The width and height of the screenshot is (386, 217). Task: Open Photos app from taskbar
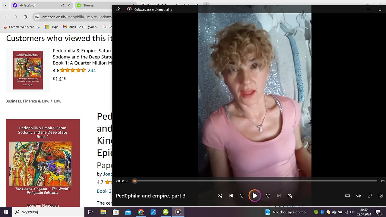tap(153, 212)
